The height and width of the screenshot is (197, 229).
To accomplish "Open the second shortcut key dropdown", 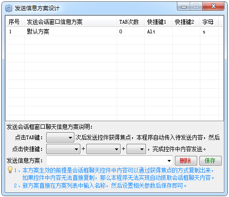I will (103, 149).
